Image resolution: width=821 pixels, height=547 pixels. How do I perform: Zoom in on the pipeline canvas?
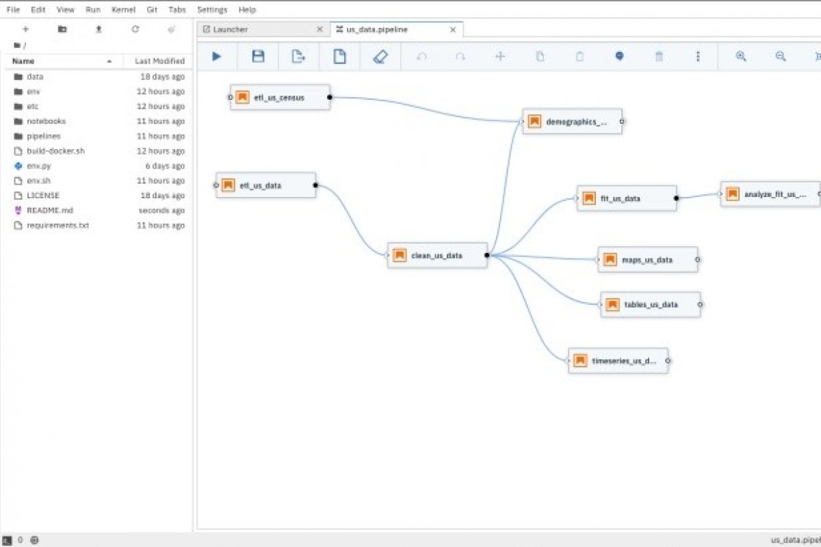coord(740,57)
